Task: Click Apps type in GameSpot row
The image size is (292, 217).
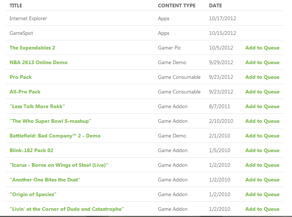Action: tap(164, 33)
